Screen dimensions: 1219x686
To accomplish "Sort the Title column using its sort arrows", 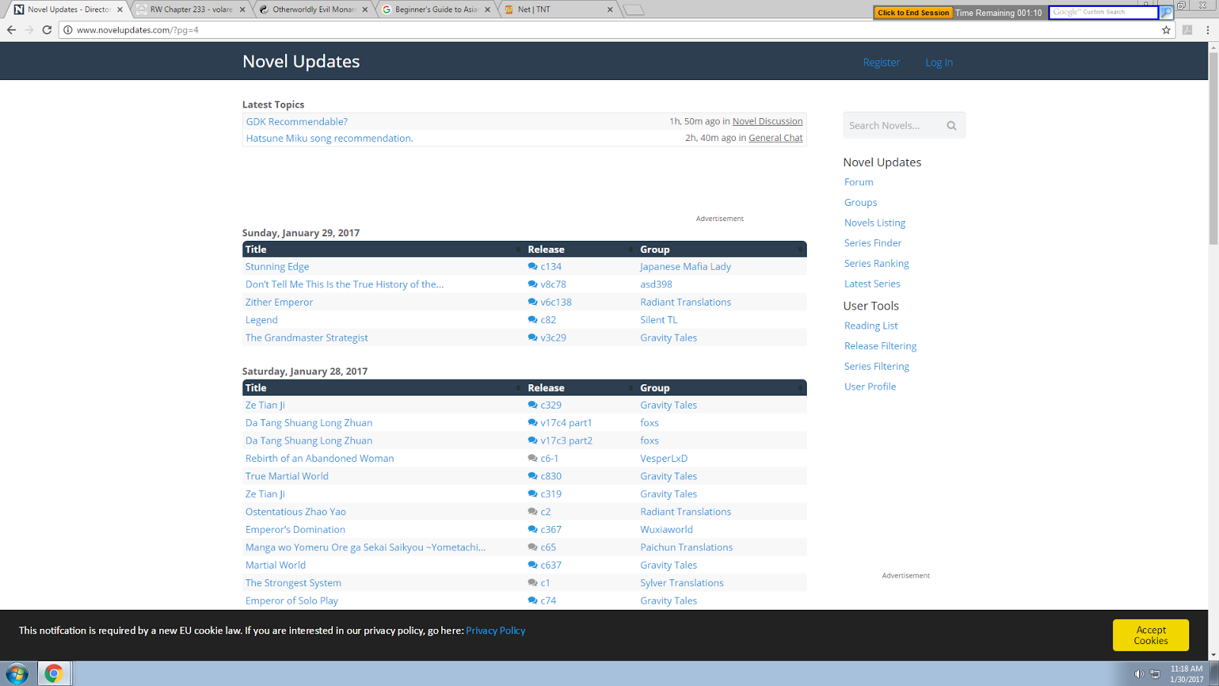I will (517, 248).
